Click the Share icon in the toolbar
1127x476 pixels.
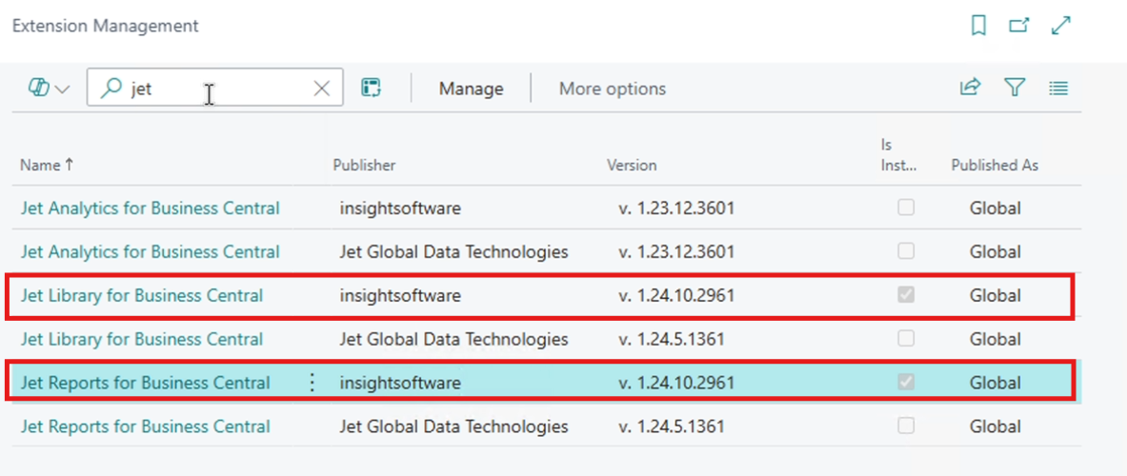tap(971, 88)
